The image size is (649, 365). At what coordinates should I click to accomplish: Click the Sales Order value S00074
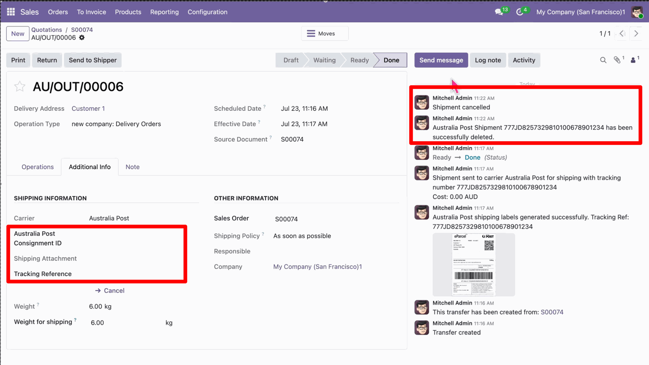[286, 219]
